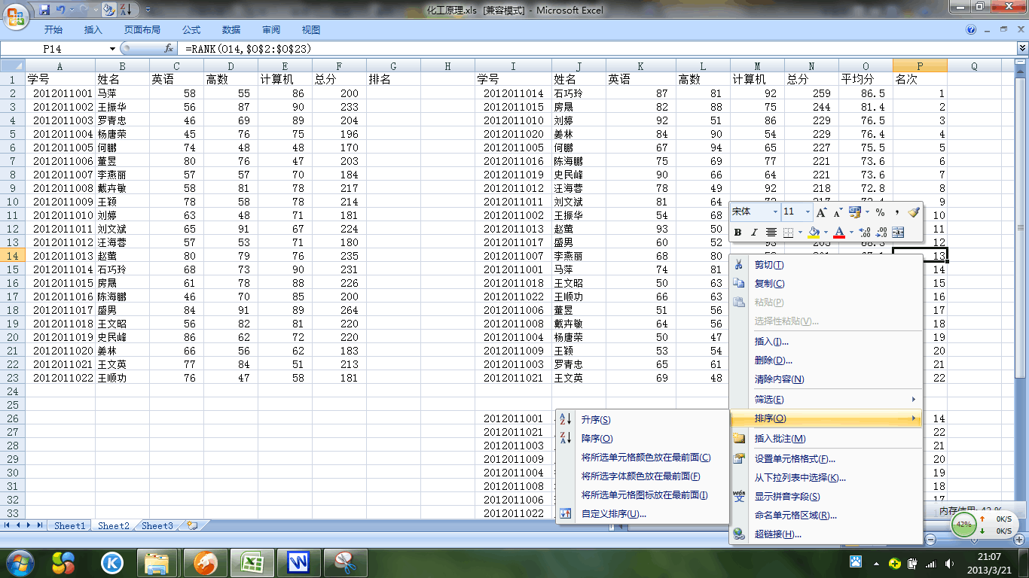Screen dimensions: 1029x578
Task: Open the 插入 ribbon tab
Action: [x=93, y=30]
